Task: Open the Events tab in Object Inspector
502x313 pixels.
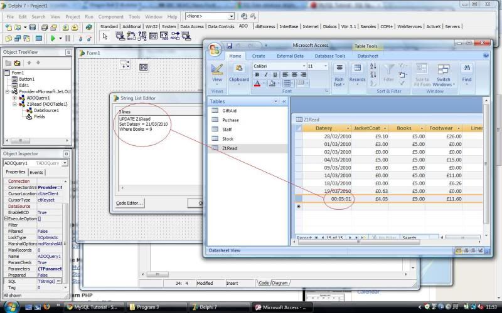Action: click(x=36, y=173)
